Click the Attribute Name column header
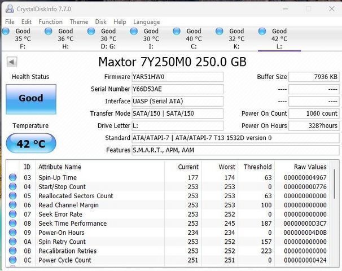Screen dimensions: 342x271 click(60, 167)
